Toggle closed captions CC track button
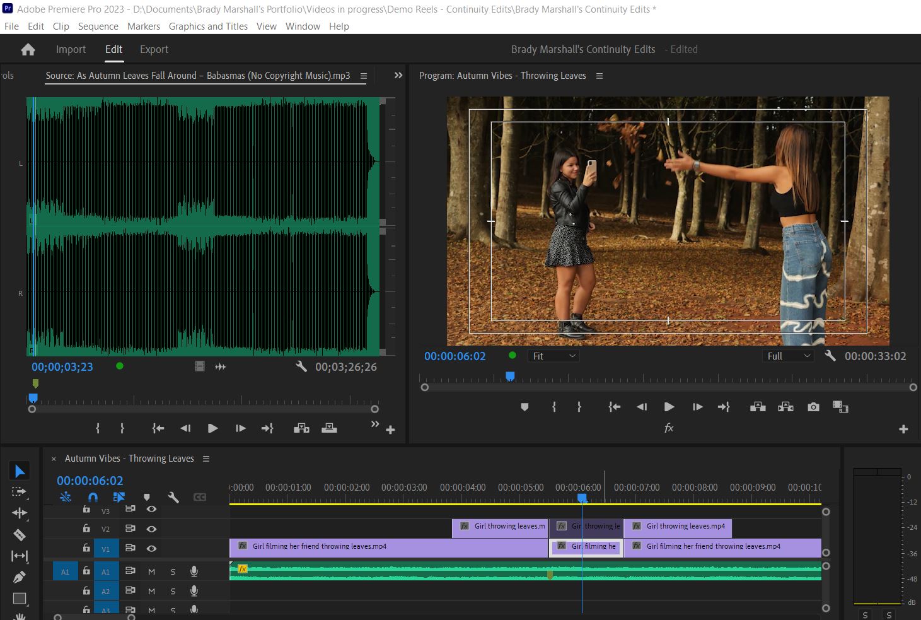The height and width of the screenshot is (620, 921). 200,497
